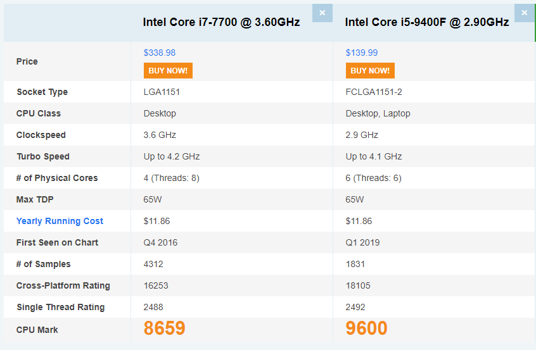Select the Cross-Platform Rating label
Image resolution: width=536 pixels, height=350 pixels.
tap(63, 285)
